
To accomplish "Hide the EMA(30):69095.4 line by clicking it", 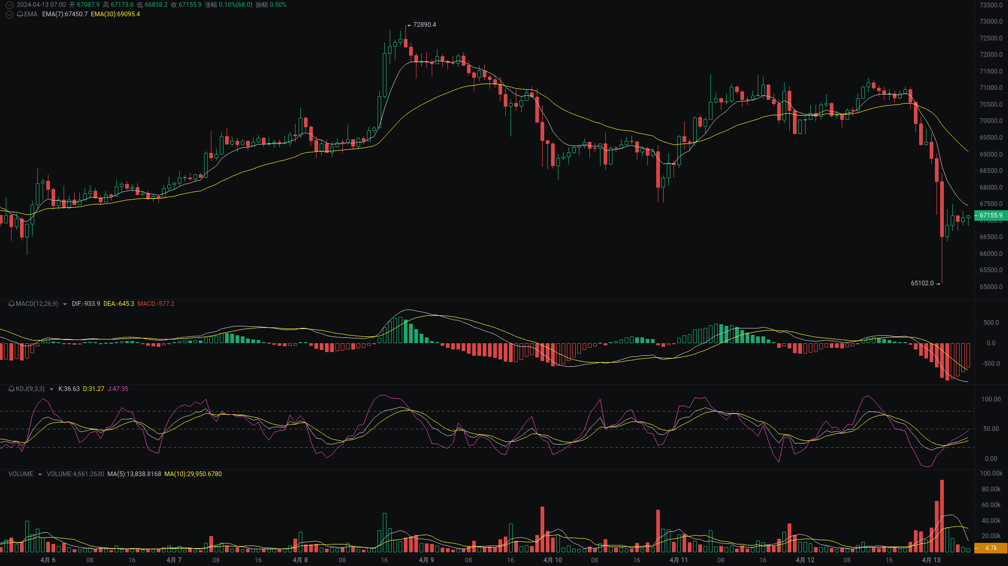I will click(x=115, y=15).
